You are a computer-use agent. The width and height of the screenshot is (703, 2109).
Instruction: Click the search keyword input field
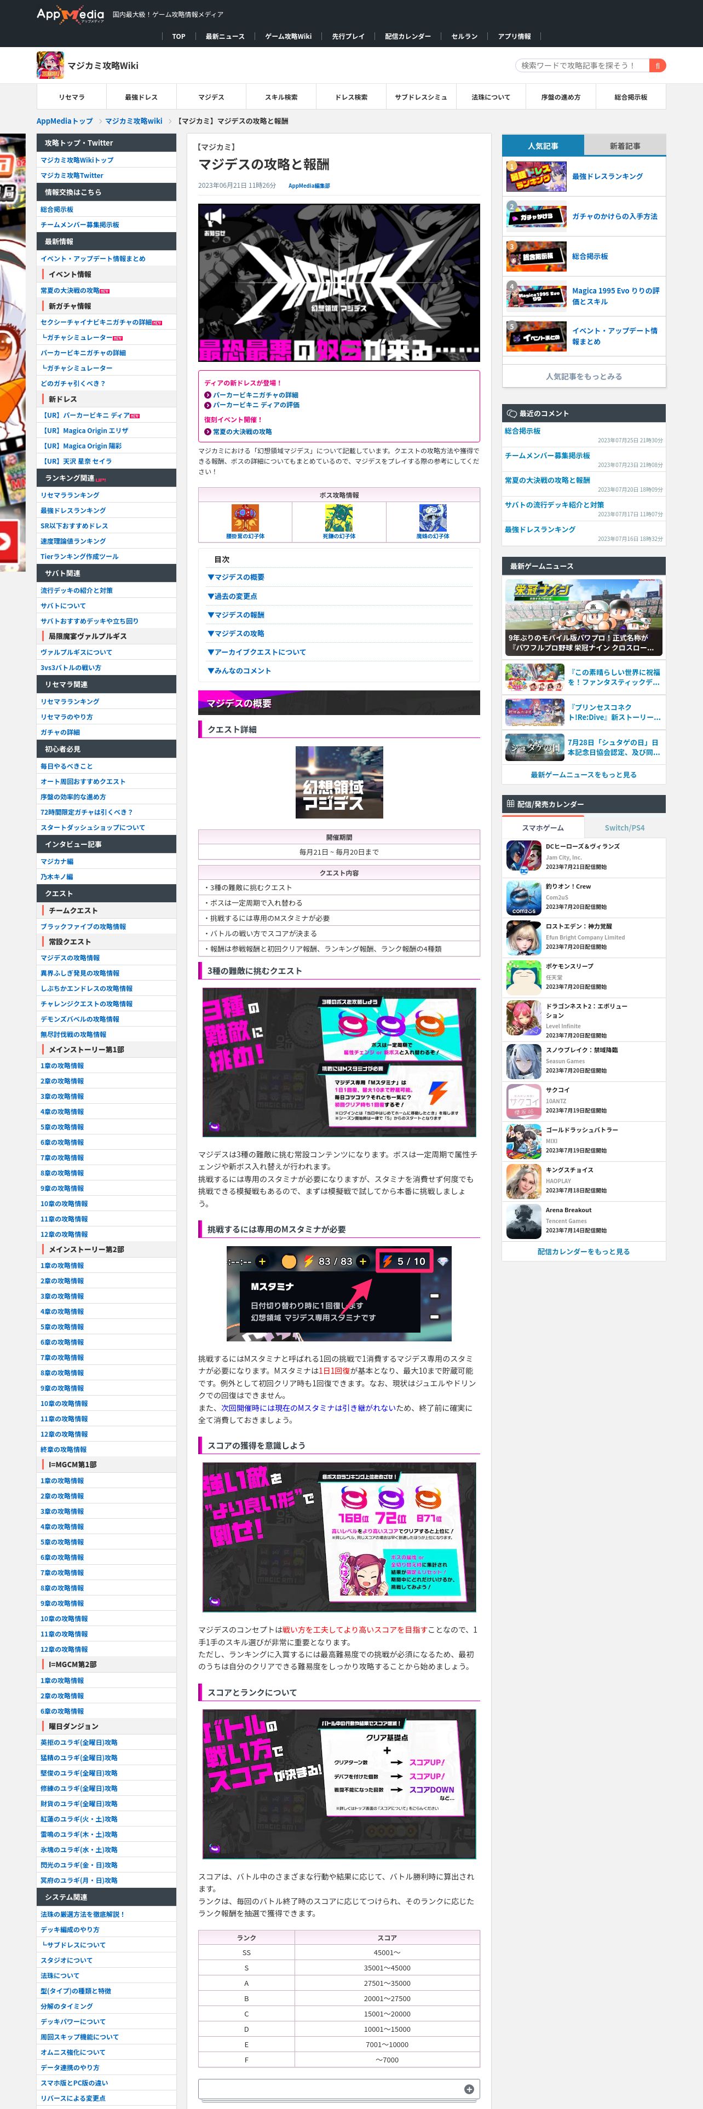point(582,66)
